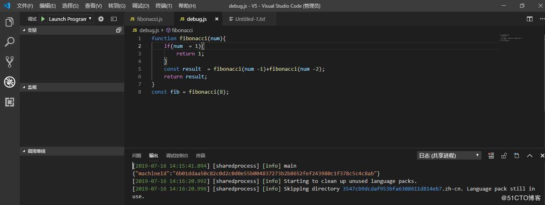Collapse the 调用堆栈 section

[x=72, y=151]
